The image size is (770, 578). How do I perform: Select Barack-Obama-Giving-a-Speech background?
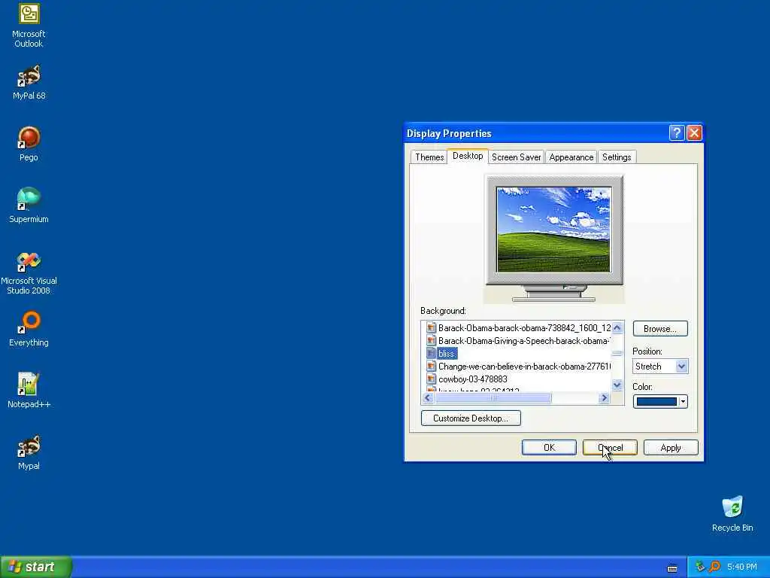(x=524, y=341)
